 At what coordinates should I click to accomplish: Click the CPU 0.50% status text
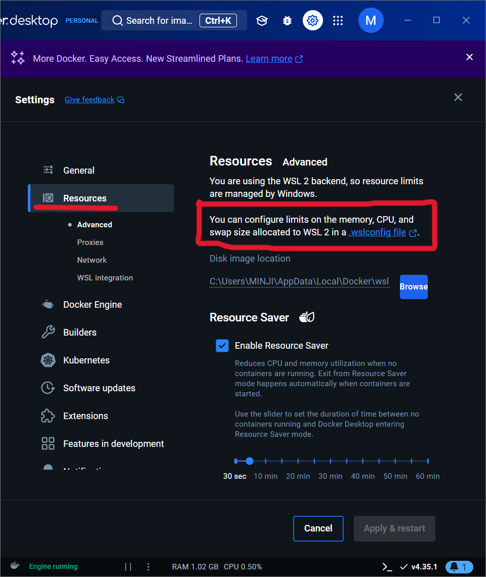(243, 567)
